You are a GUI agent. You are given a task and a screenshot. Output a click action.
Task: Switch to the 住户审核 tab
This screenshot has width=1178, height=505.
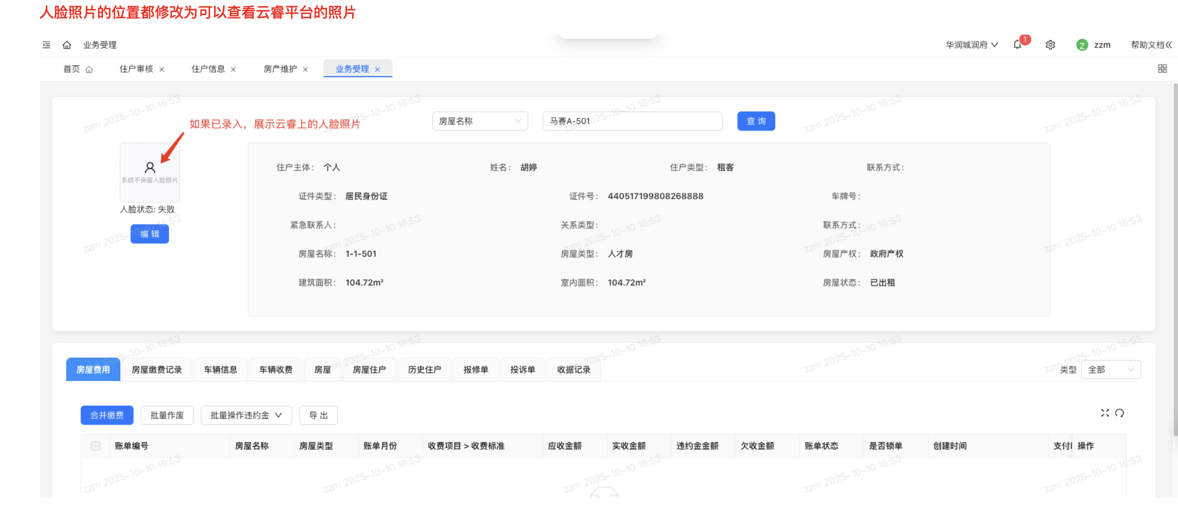(x=136, y=69)
